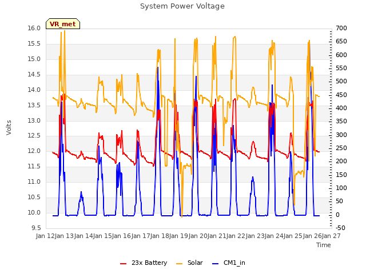This screenshot has height=274, width=366.
Task: Click the 550 right axis value
Action: [x=341, y=68]
